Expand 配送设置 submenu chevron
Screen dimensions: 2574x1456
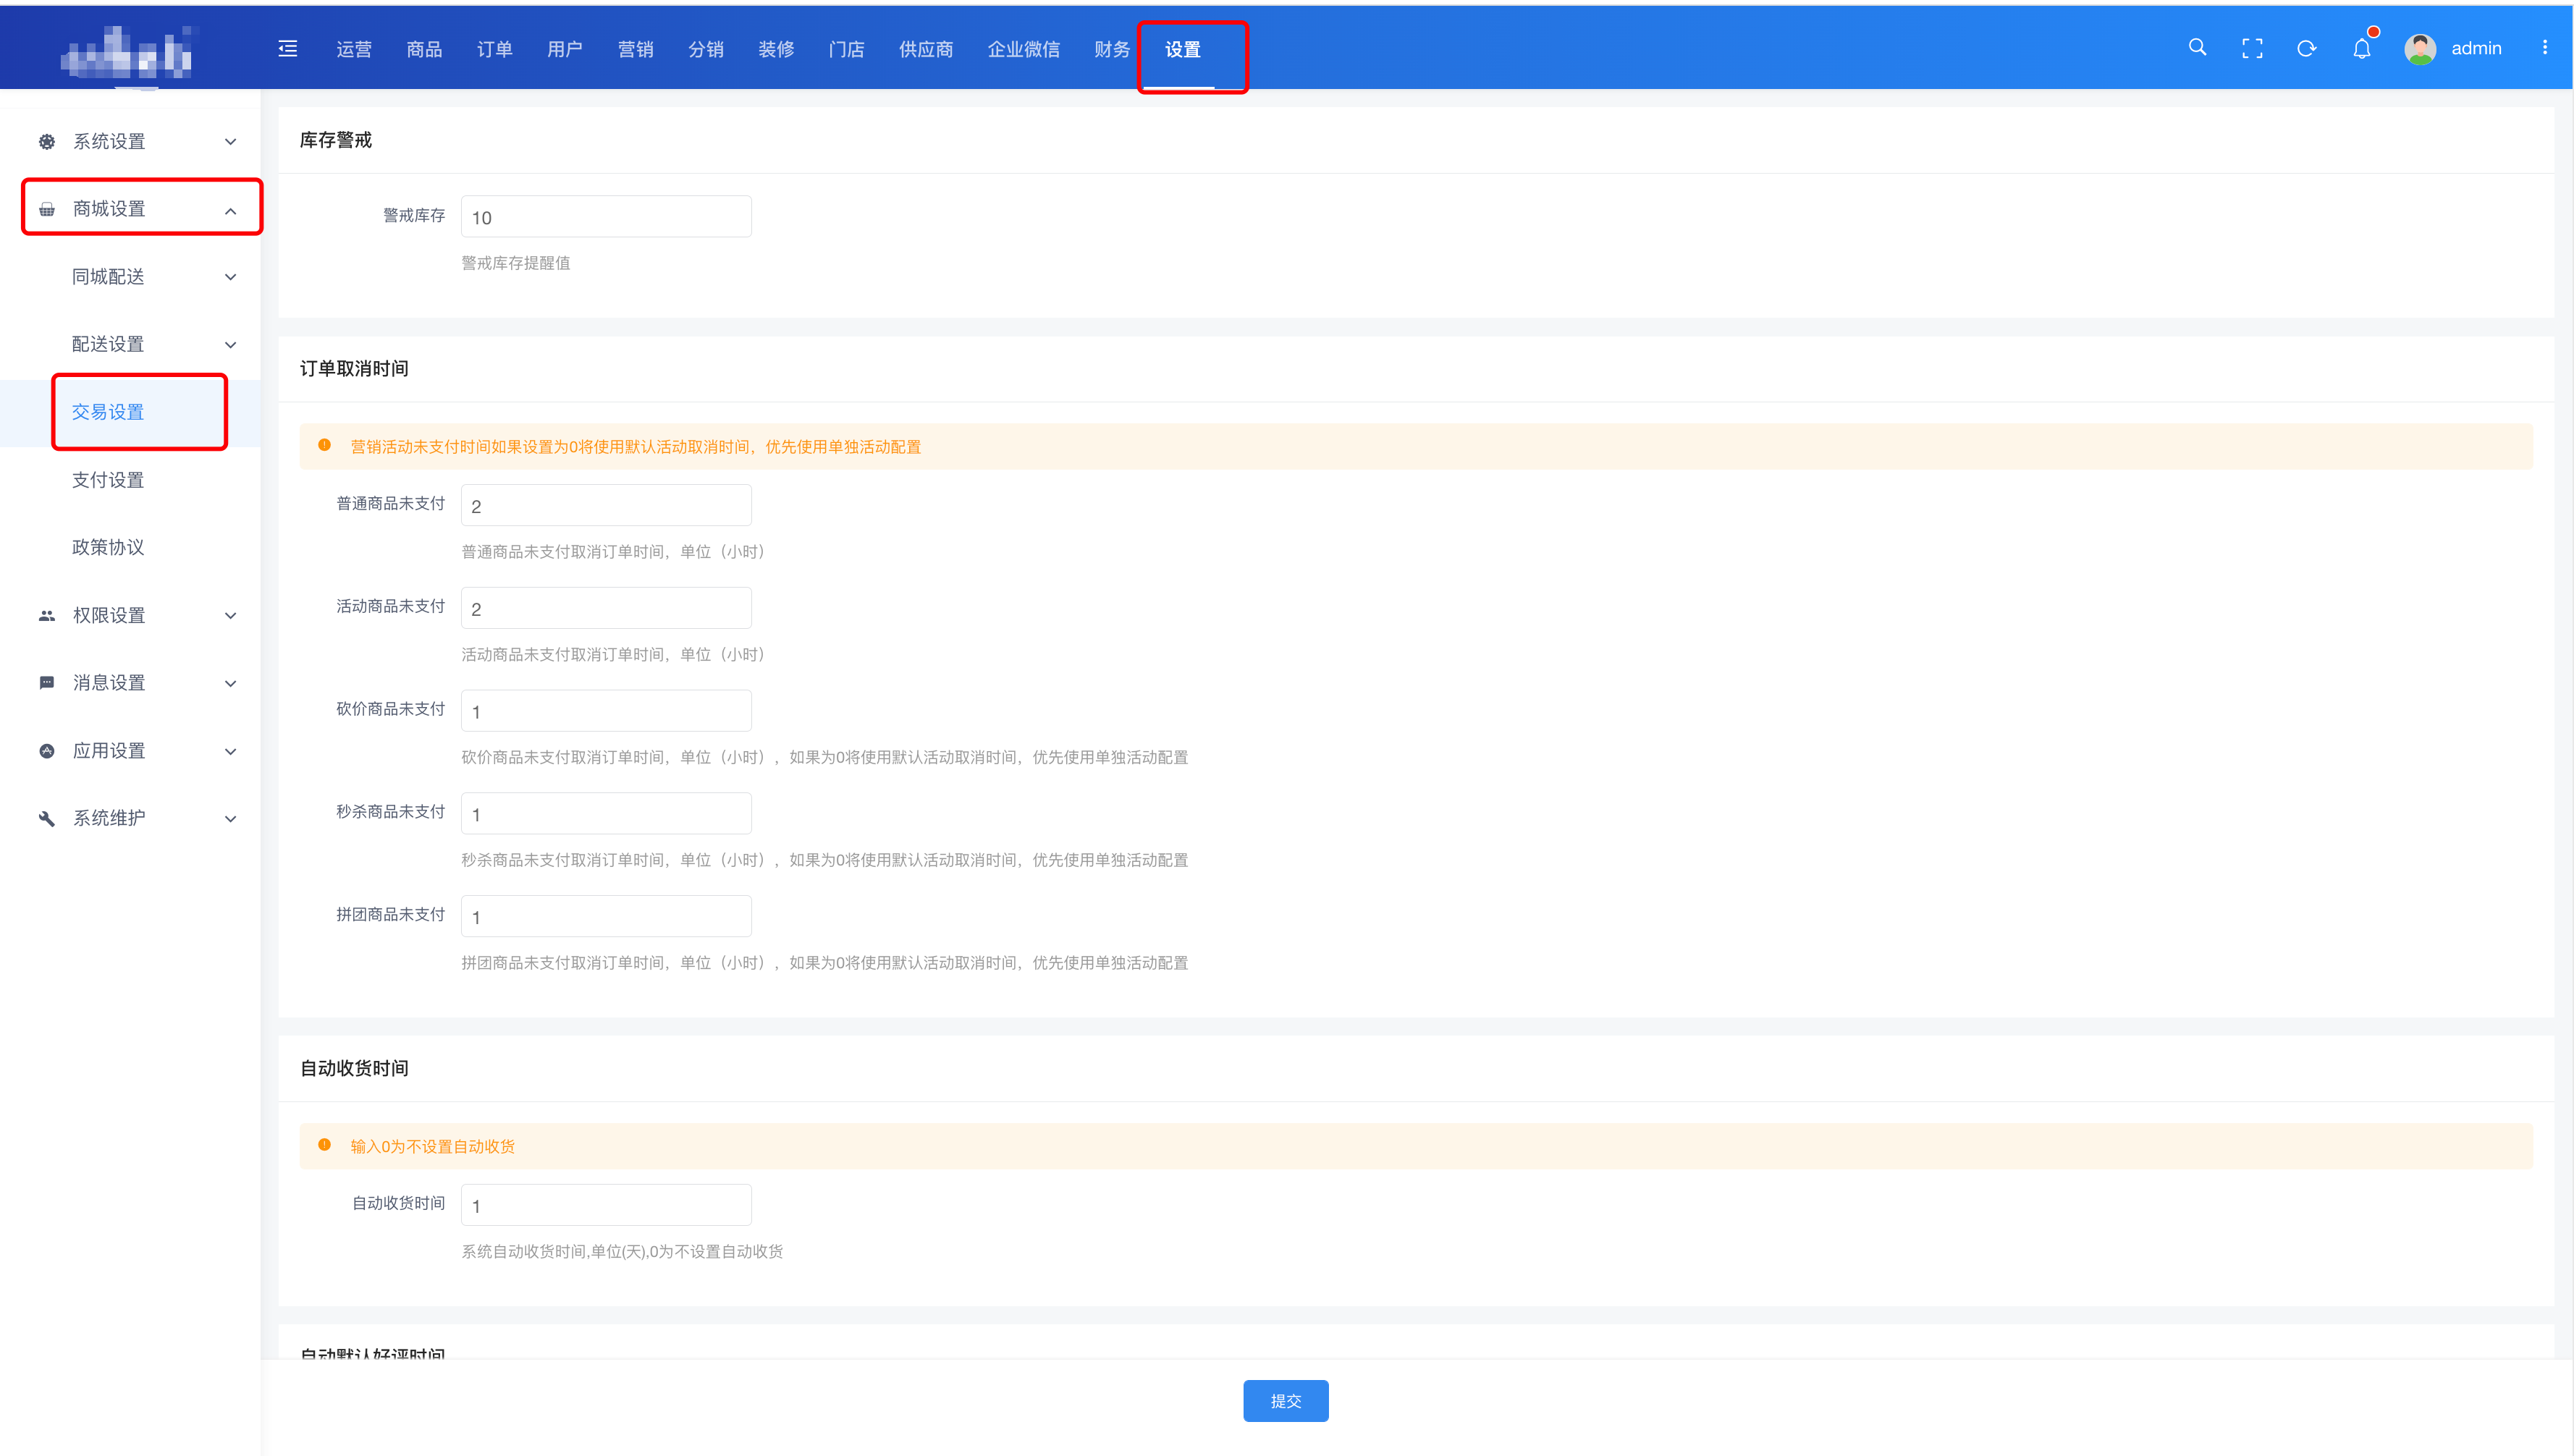tap(231, 345)
